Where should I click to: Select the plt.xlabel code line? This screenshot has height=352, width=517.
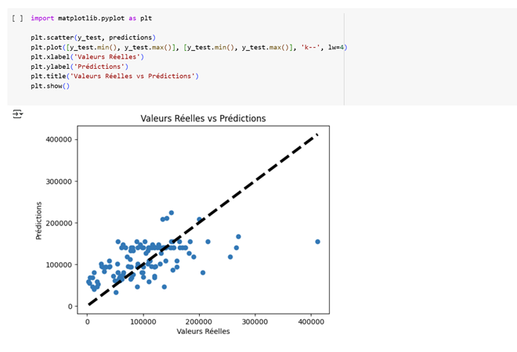tap(87, 57)
